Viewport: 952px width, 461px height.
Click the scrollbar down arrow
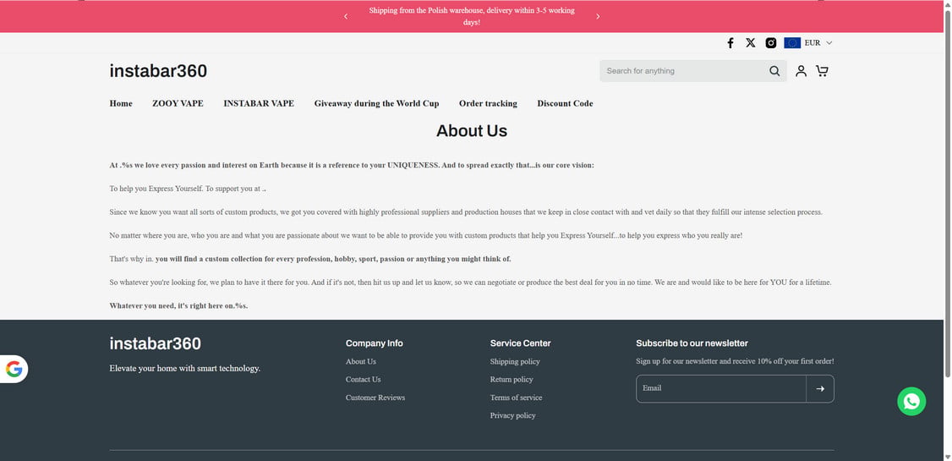click(947, 457)
